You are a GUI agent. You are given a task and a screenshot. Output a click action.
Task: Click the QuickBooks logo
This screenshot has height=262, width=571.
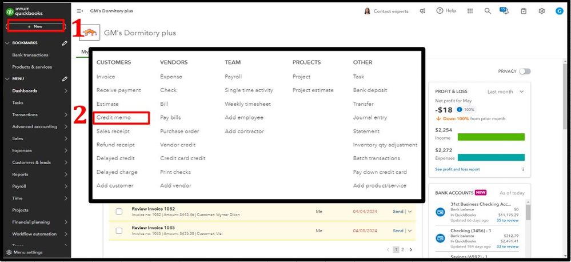click(x=24, y=11)
